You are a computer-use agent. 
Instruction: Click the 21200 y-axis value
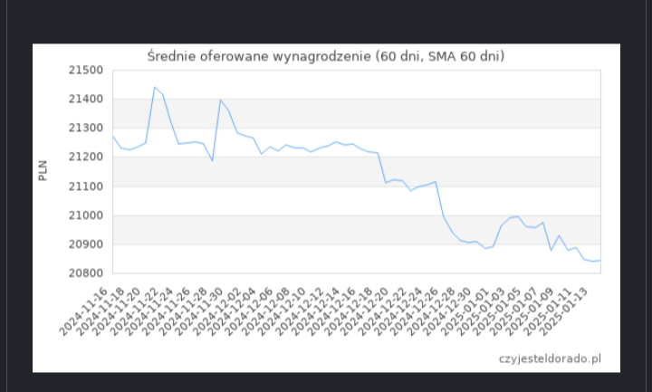pos(89,157)
